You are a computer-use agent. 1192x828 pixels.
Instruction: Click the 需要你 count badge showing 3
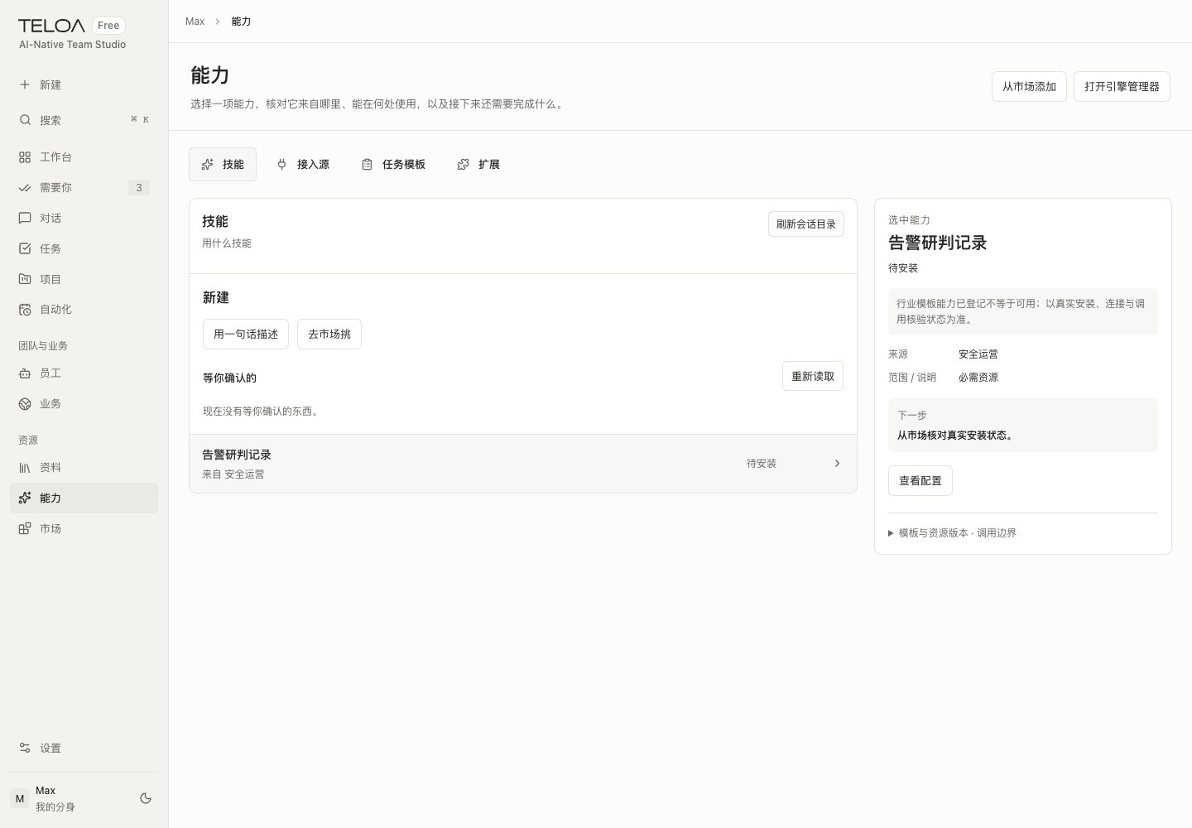[139, 188]
